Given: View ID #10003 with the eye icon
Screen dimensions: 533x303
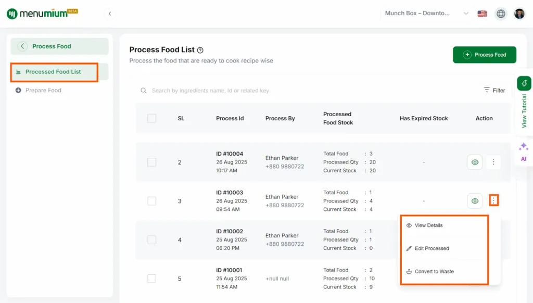Looking at the screenshot, I should point(475,201).
